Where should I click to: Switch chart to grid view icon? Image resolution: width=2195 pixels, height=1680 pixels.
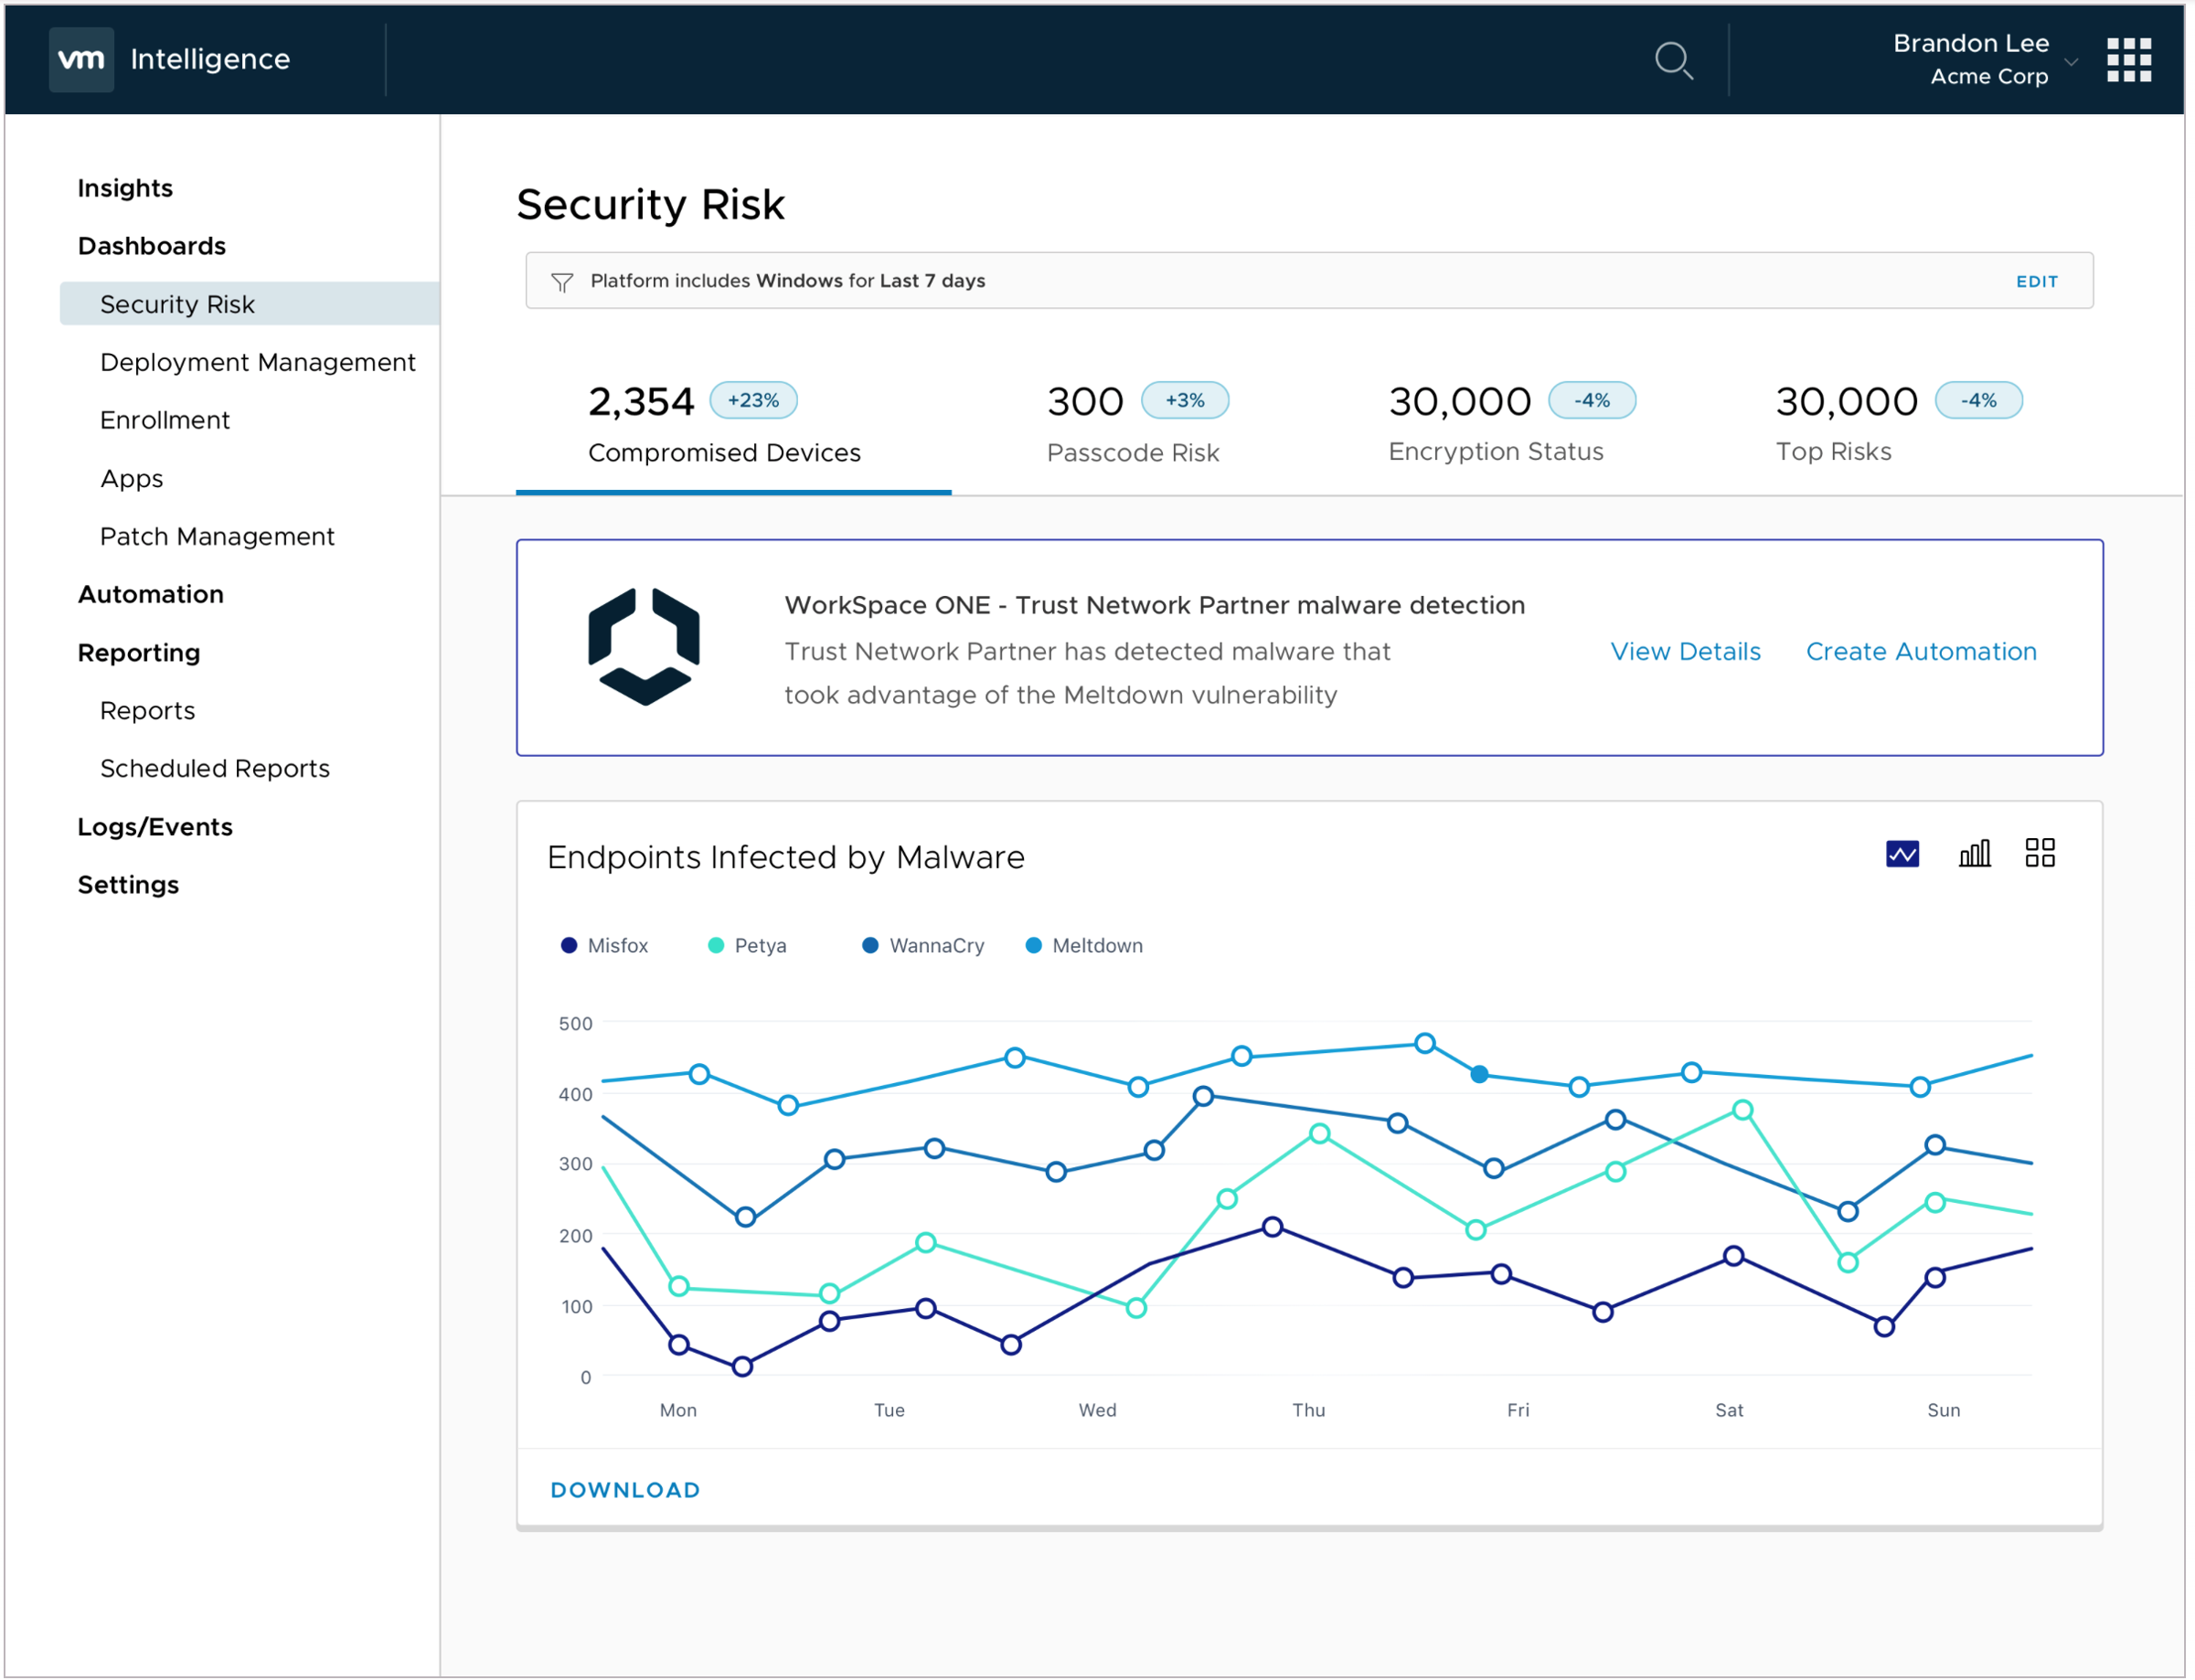coord(2040,853)
